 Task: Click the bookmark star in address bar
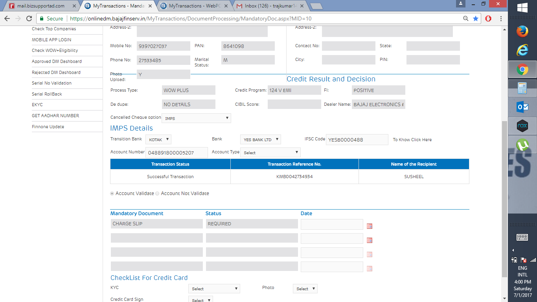(476, 18)
